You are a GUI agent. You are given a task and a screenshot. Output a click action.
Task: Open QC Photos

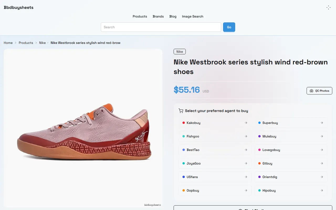(x=319, y=91)
